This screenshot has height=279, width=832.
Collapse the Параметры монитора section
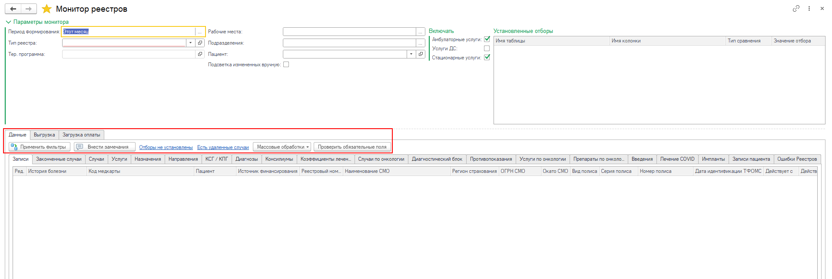[x=8, y=22]
